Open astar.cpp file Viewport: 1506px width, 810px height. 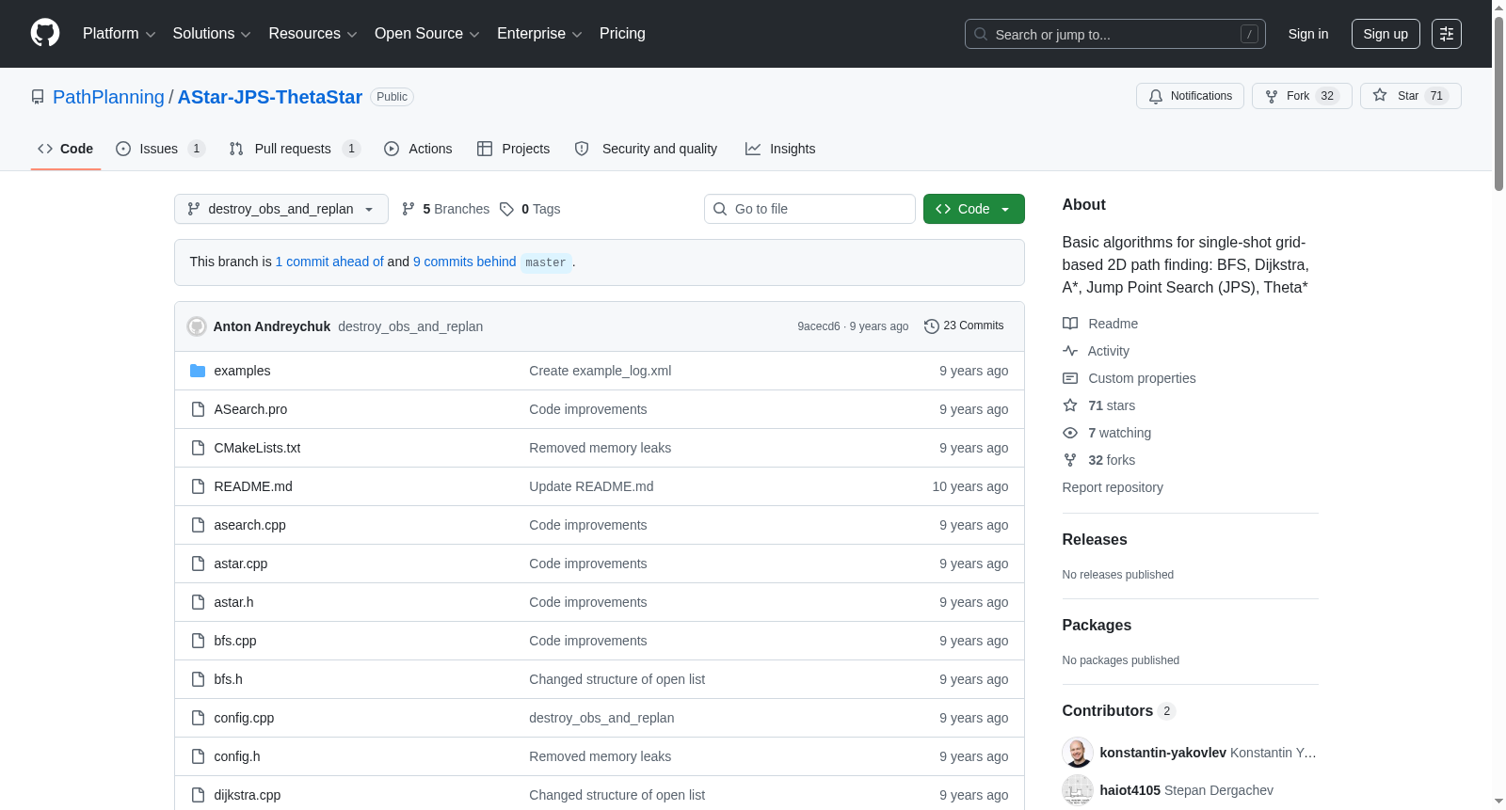click(x=240, y=564)
